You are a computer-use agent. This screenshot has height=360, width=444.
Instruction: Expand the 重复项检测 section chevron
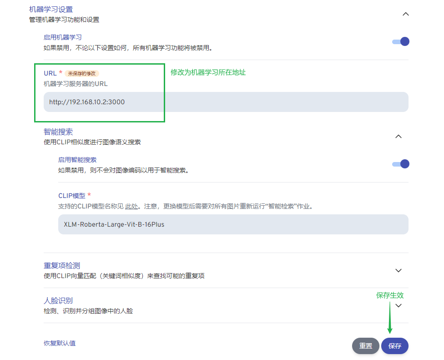(x=399, y=270)
